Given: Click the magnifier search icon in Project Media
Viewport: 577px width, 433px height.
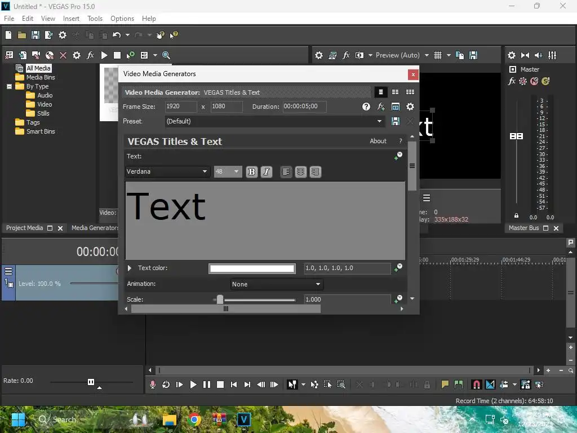Looking at the screenshot, I should pos(166,55).
